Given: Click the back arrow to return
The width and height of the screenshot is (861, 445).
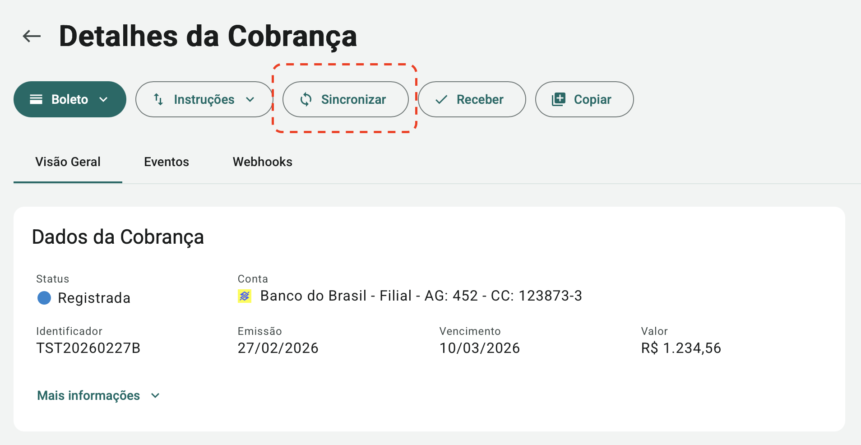Looking at the screenshot, I should tap(31, 36).
